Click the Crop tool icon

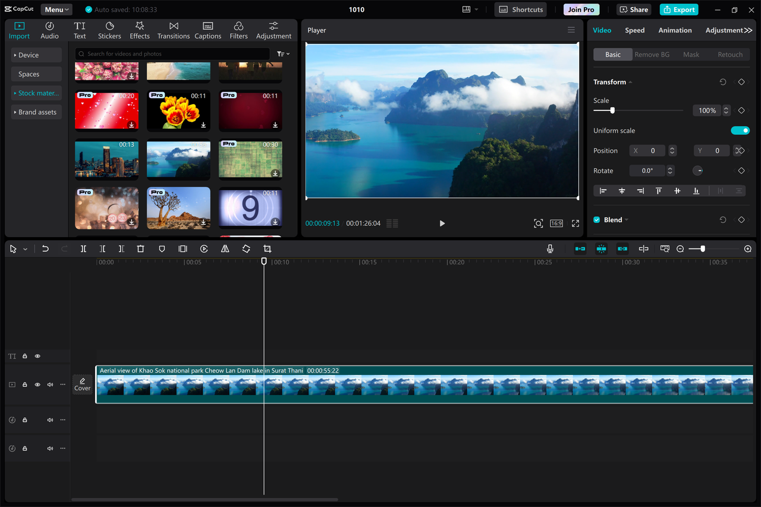click(x=267, y=248)
